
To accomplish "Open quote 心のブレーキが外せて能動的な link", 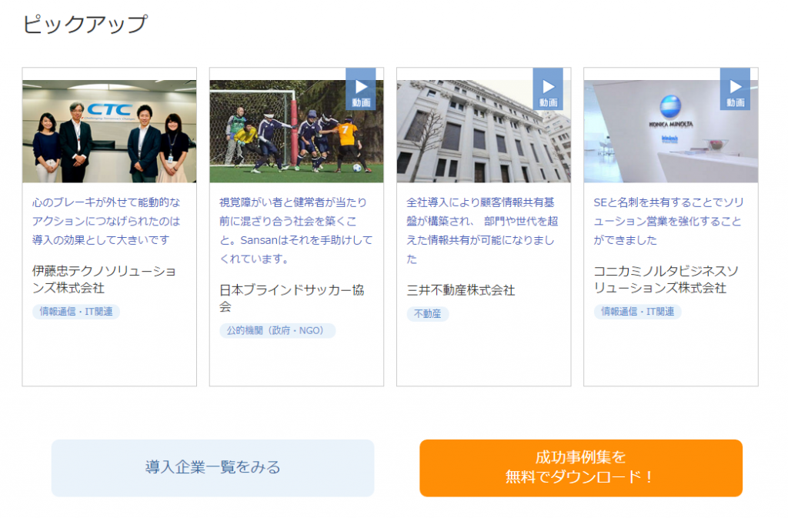I will (106, 221).
